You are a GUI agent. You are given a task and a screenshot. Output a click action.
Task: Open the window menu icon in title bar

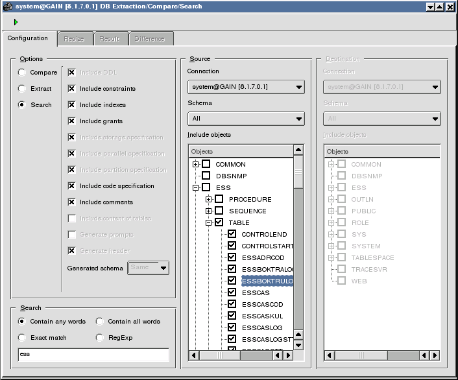tap(7, 6)
